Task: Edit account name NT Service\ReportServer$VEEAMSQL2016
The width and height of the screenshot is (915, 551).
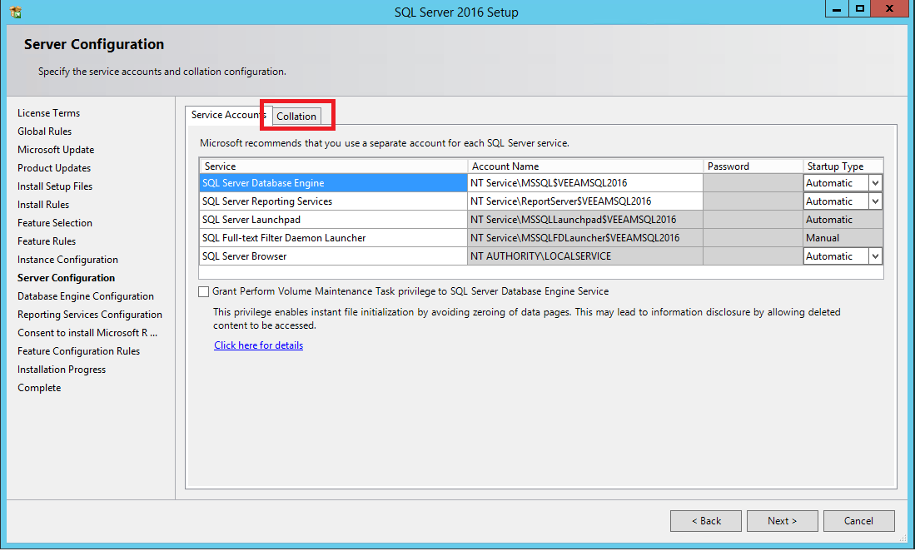Action: tap(585, 201)
